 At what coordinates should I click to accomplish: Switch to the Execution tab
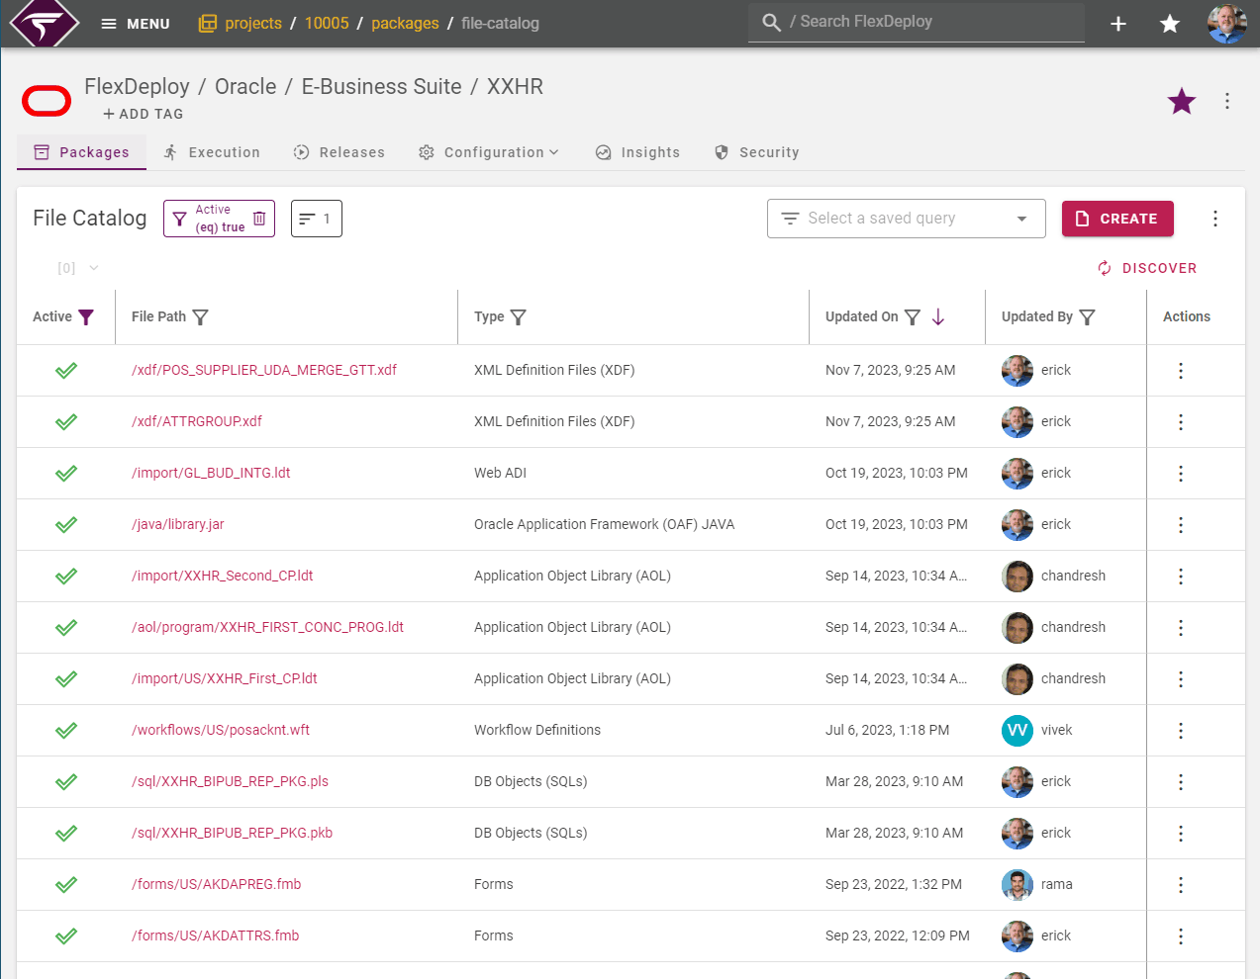pyautogui.click(x=212, y=152)
